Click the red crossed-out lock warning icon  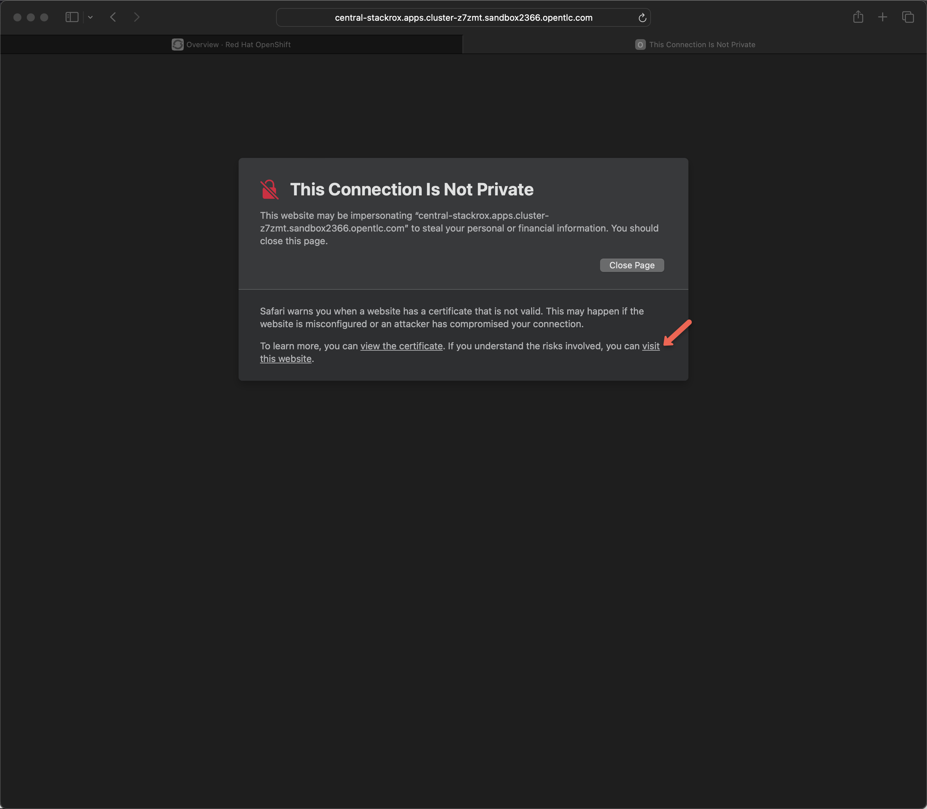(269, 190)
